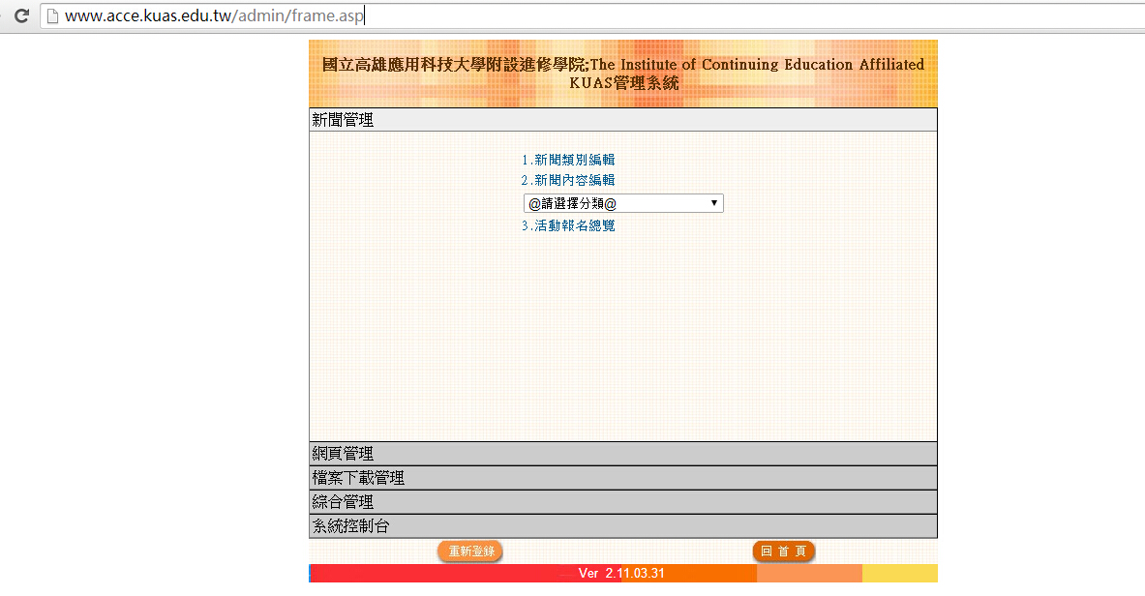Open 1.新聞類別編輯 link
This screenshot has width=1145, height=596.
coord(568,160)
